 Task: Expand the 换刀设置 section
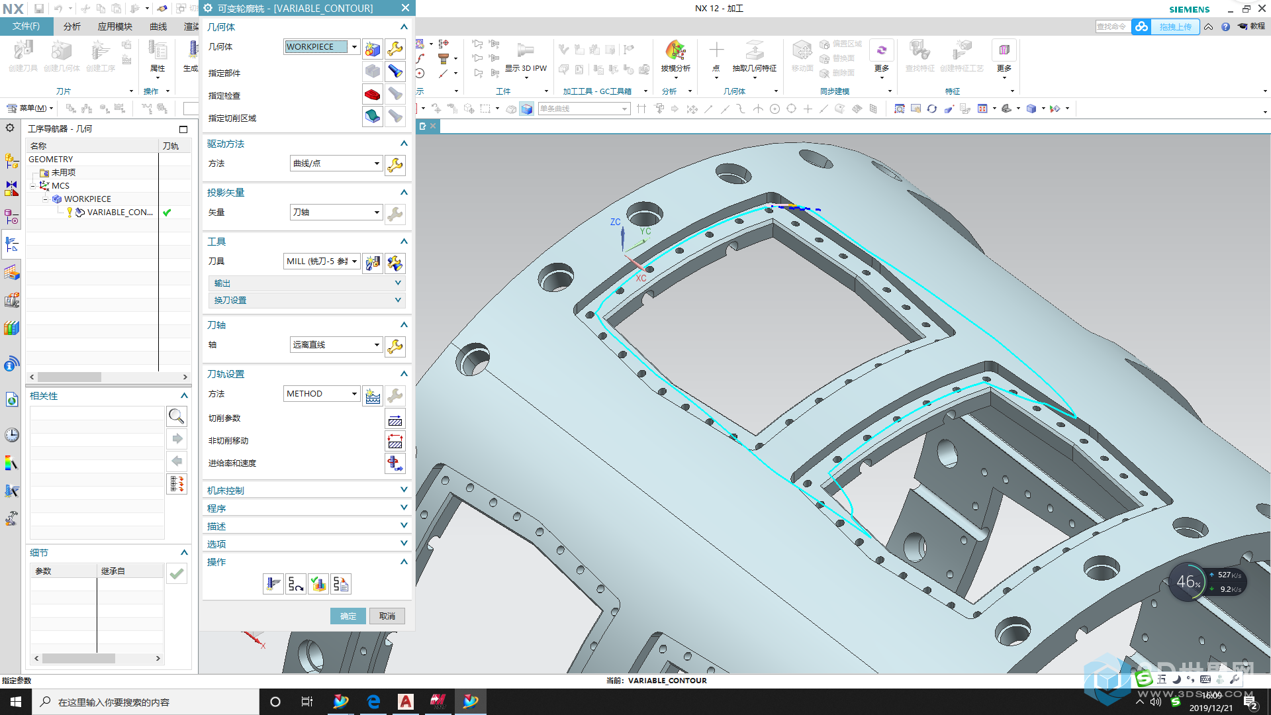(306, 301)
